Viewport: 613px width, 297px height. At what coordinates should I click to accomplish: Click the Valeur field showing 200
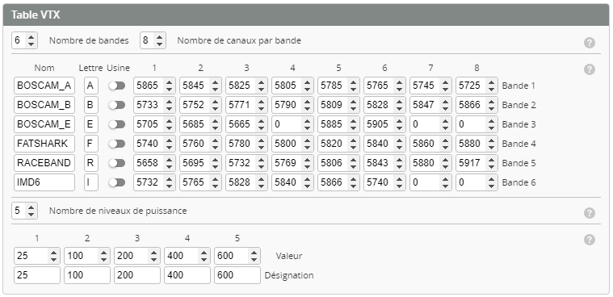pos(137,256)
